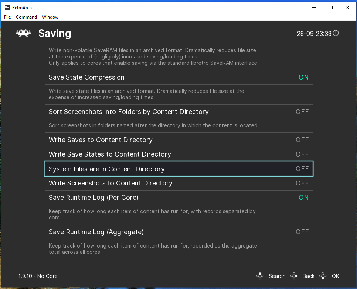Click the clock icon beside the time
The height and width of the screenshot is (289, 357).
tap(336, 33)
